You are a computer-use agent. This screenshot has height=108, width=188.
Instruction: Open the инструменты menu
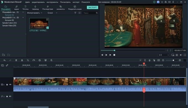tap(52, 2)
